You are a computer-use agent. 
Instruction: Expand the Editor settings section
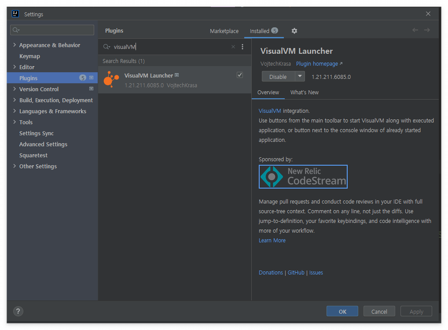coord(15,67)
